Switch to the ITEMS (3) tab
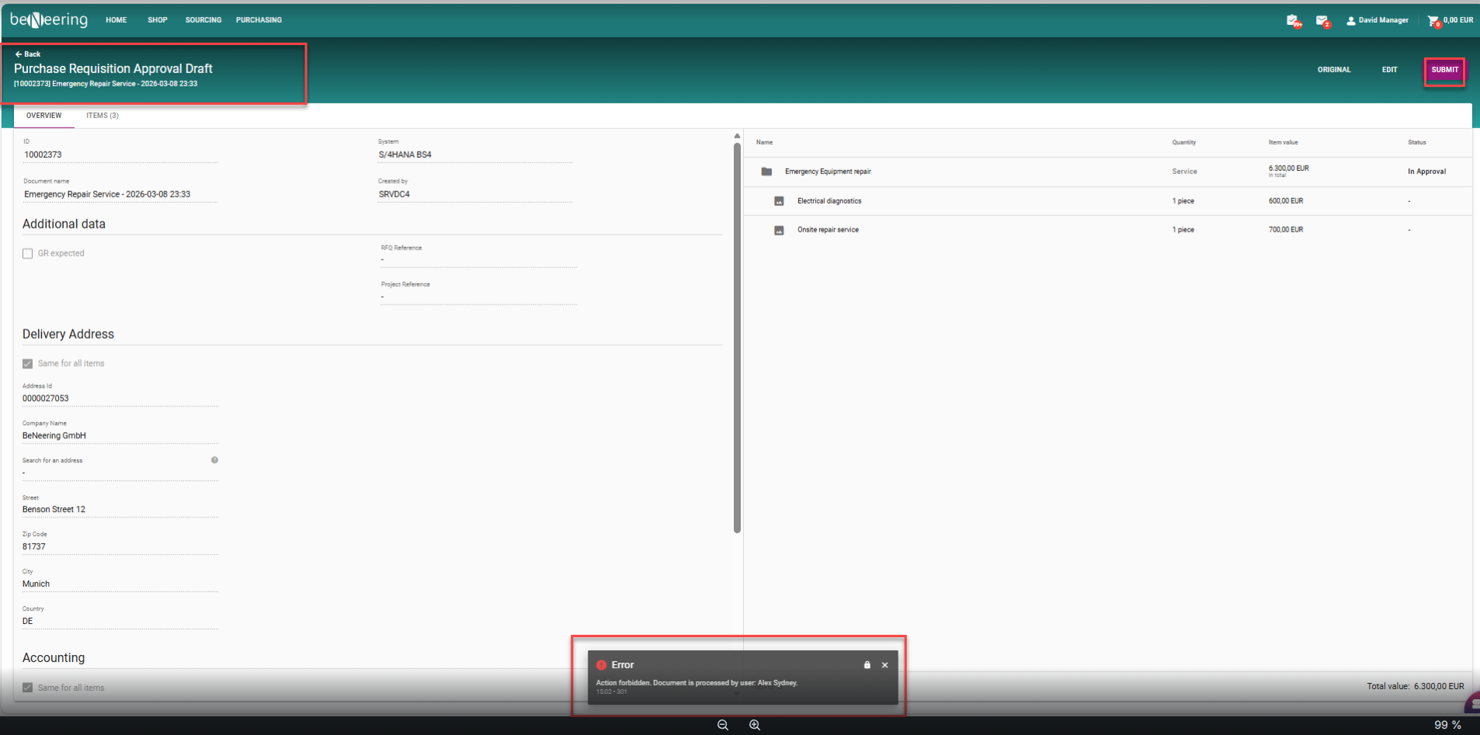This screenshot has width=1480, height=735. (102, 116)
